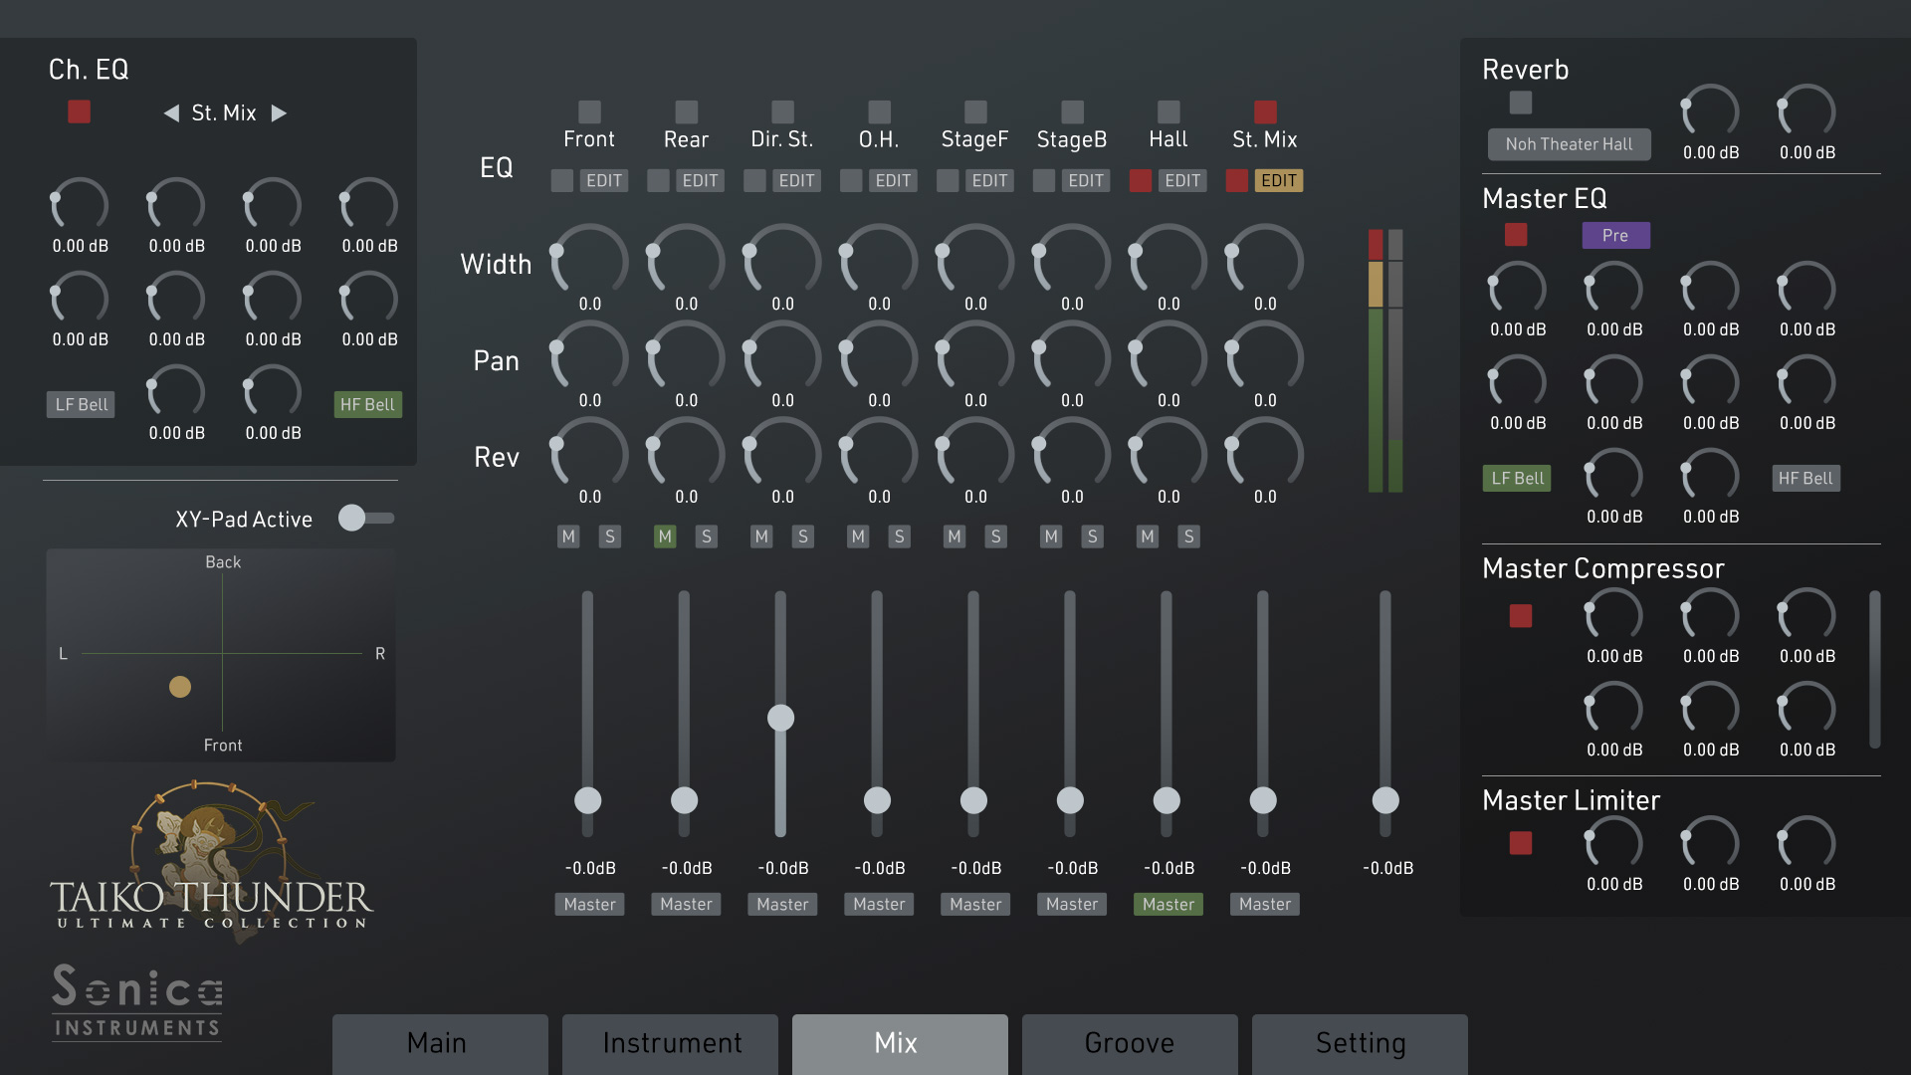
Task: Toggle the XY-Pad Active switch
Action: click(x=365, y=518)
